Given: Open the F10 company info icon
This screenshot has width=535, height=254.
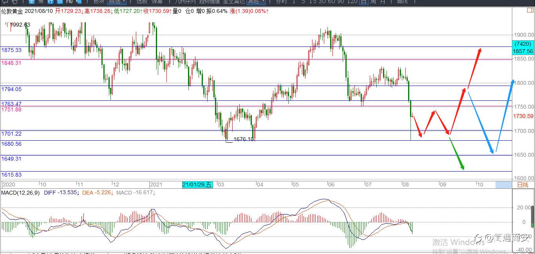Looking at the screenshot, I should pyautogui.click(x=69, y=2).
